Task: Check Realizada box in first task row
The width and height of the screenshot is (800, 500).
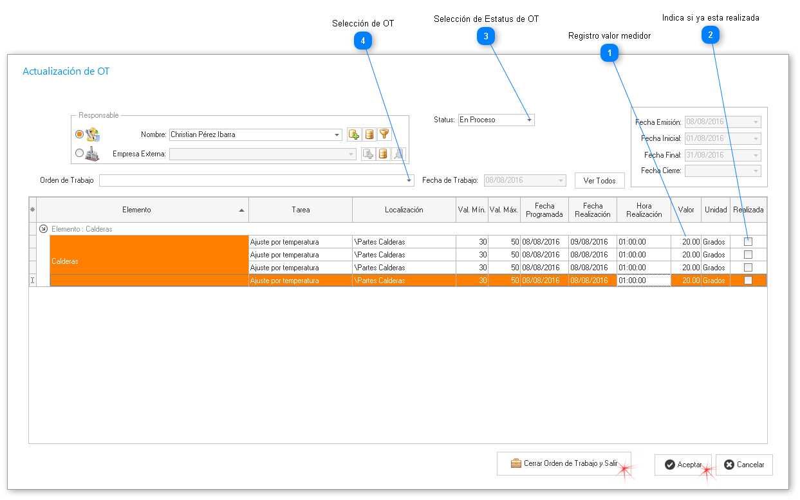Action: (748, 242)
